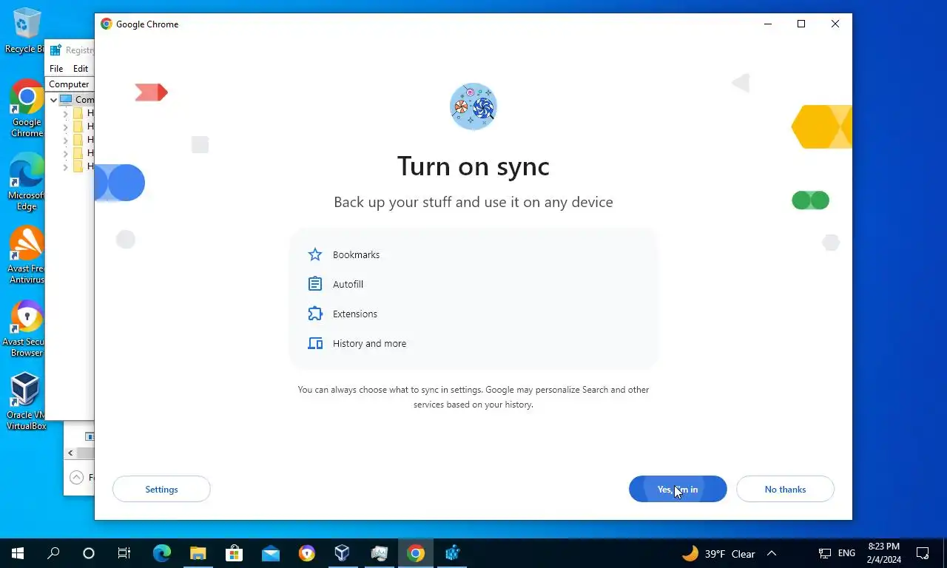Click the Autofill clipboard icon

click(x=315, y=284)
